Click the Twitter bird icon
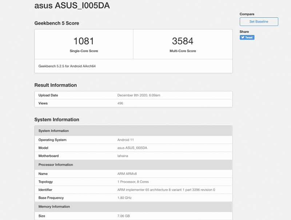This screenshot has height=220, width=291. 243,38
